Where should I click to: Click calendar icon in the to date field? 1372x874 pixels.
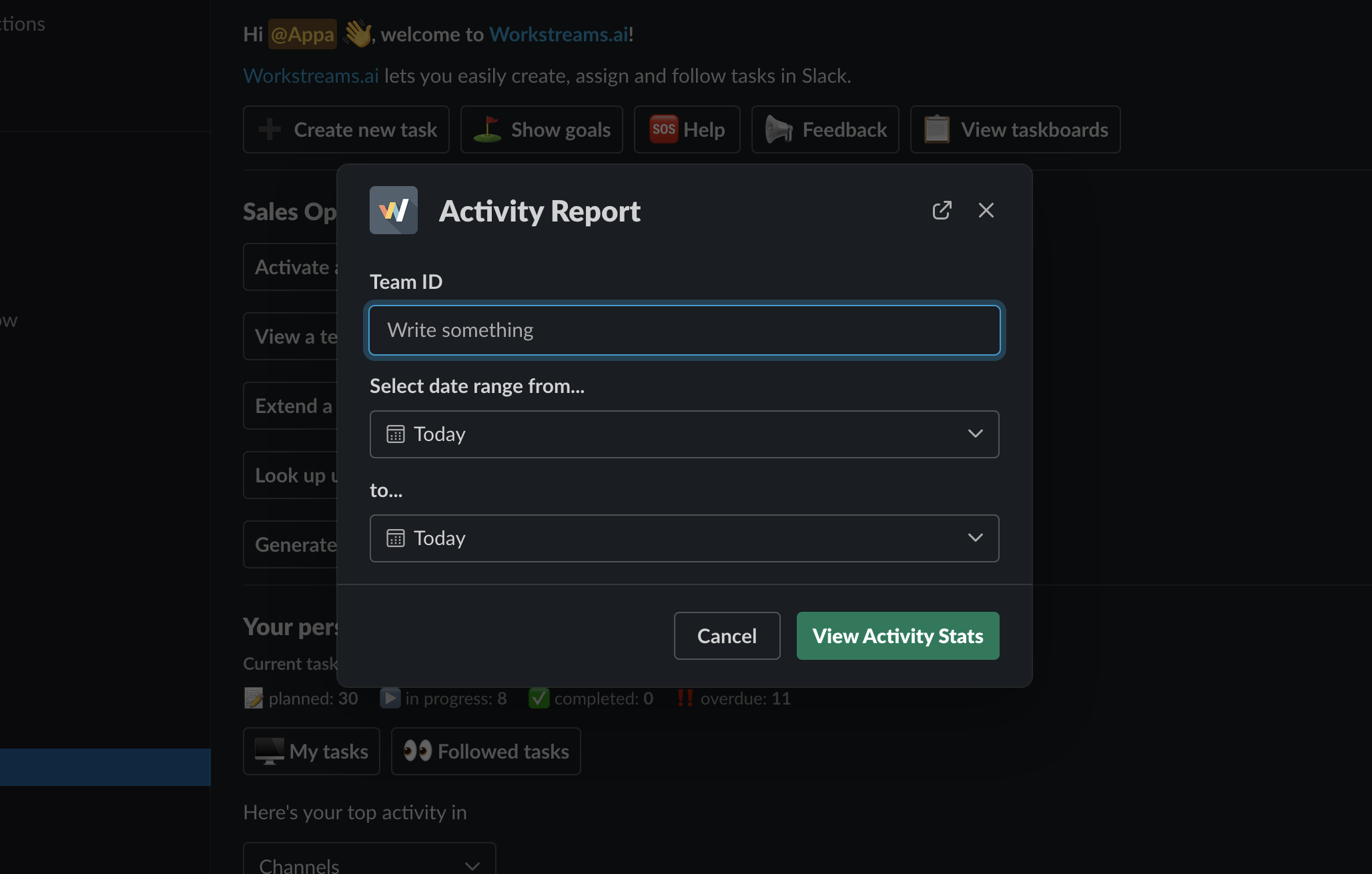click(x=396, y=538)
